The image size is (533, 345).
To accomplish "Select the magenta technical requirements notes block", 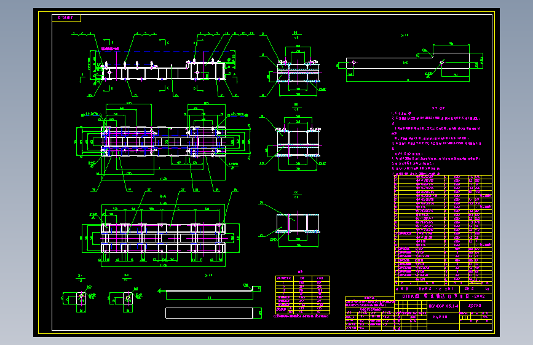I will 437,141.
